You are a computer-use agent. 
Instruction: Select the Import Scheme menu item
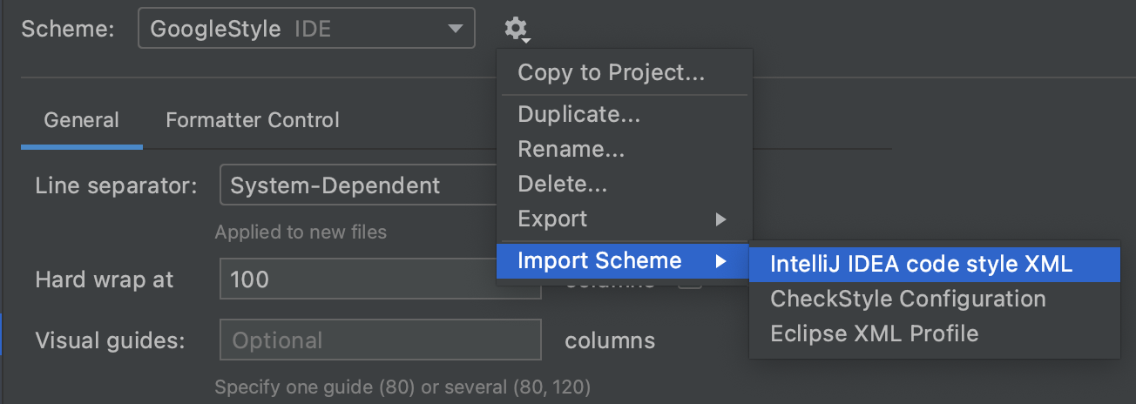click(x=599, y=259)
